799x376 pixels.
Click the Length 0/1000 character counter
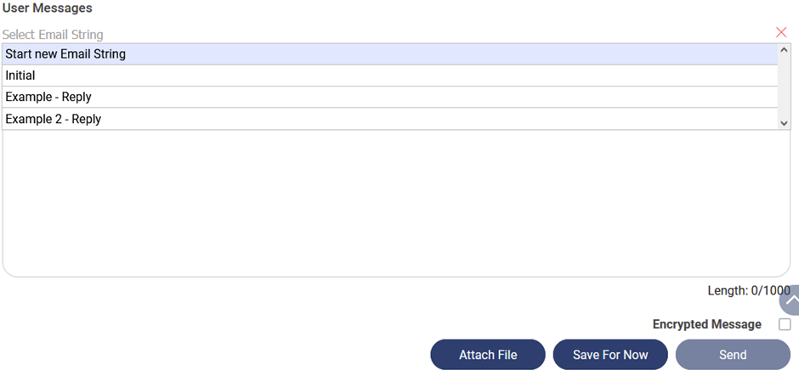[748, 290]
